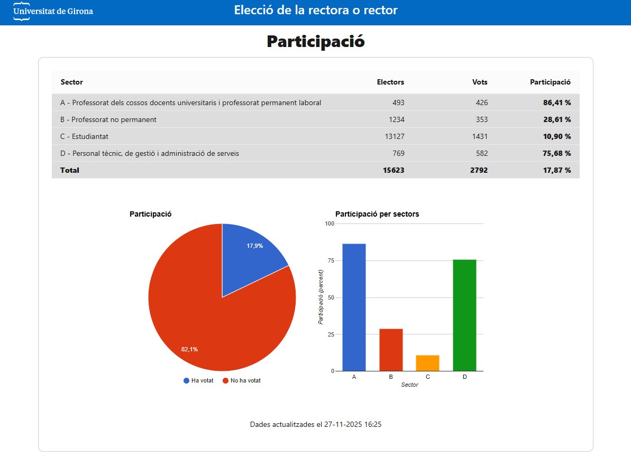
Task: Click the red bar for sector B
Action: (x=390, y=349)
